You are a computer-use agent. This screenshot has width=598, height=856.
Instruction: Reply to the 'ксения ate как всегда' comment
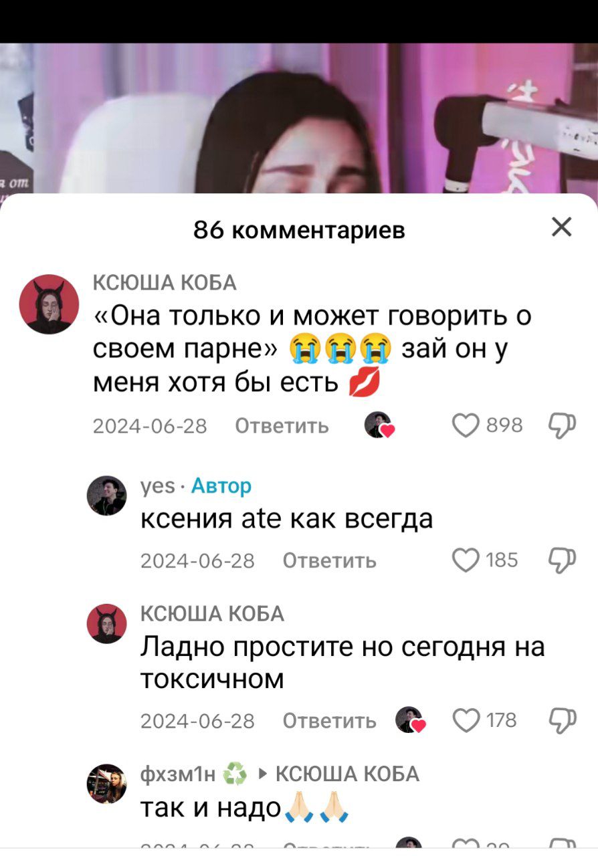click(329, 560)
